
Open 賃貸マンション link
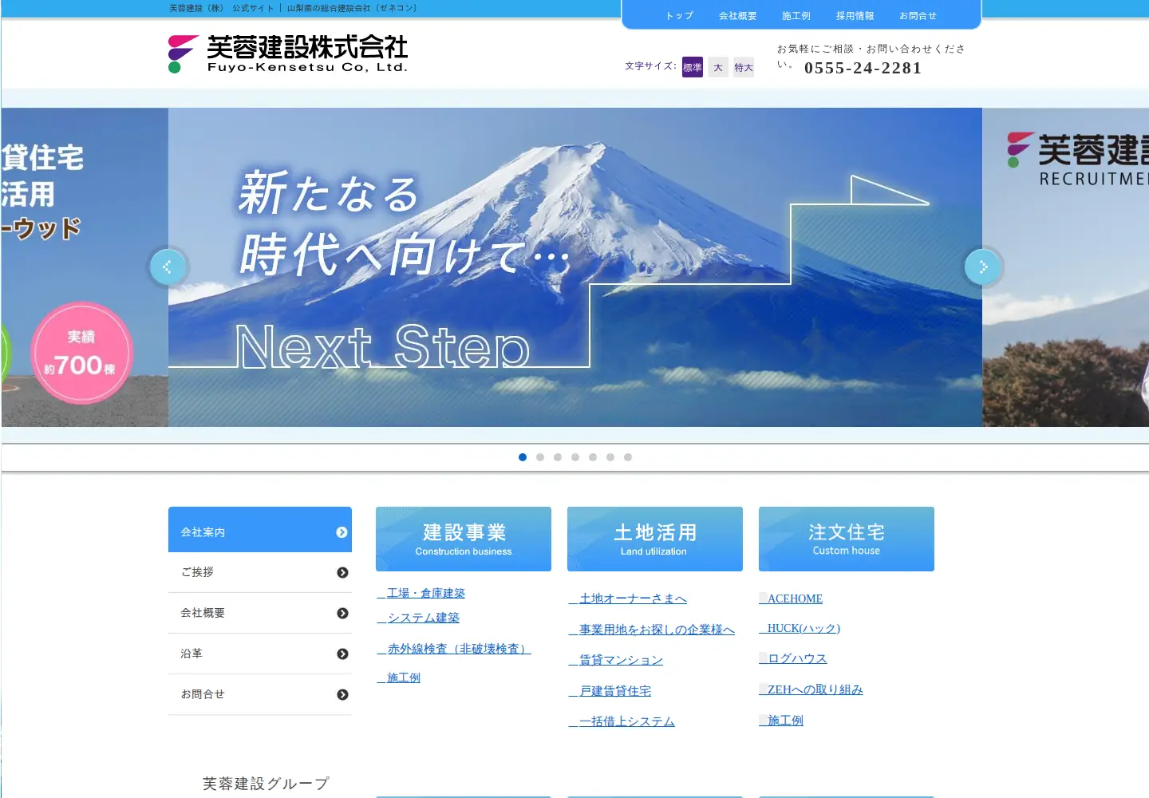click(x=616, y=660)
